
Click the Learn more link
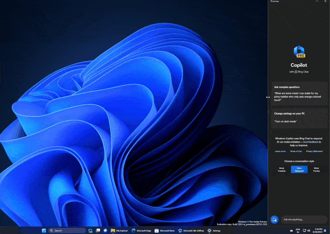[x=280, y=151]
